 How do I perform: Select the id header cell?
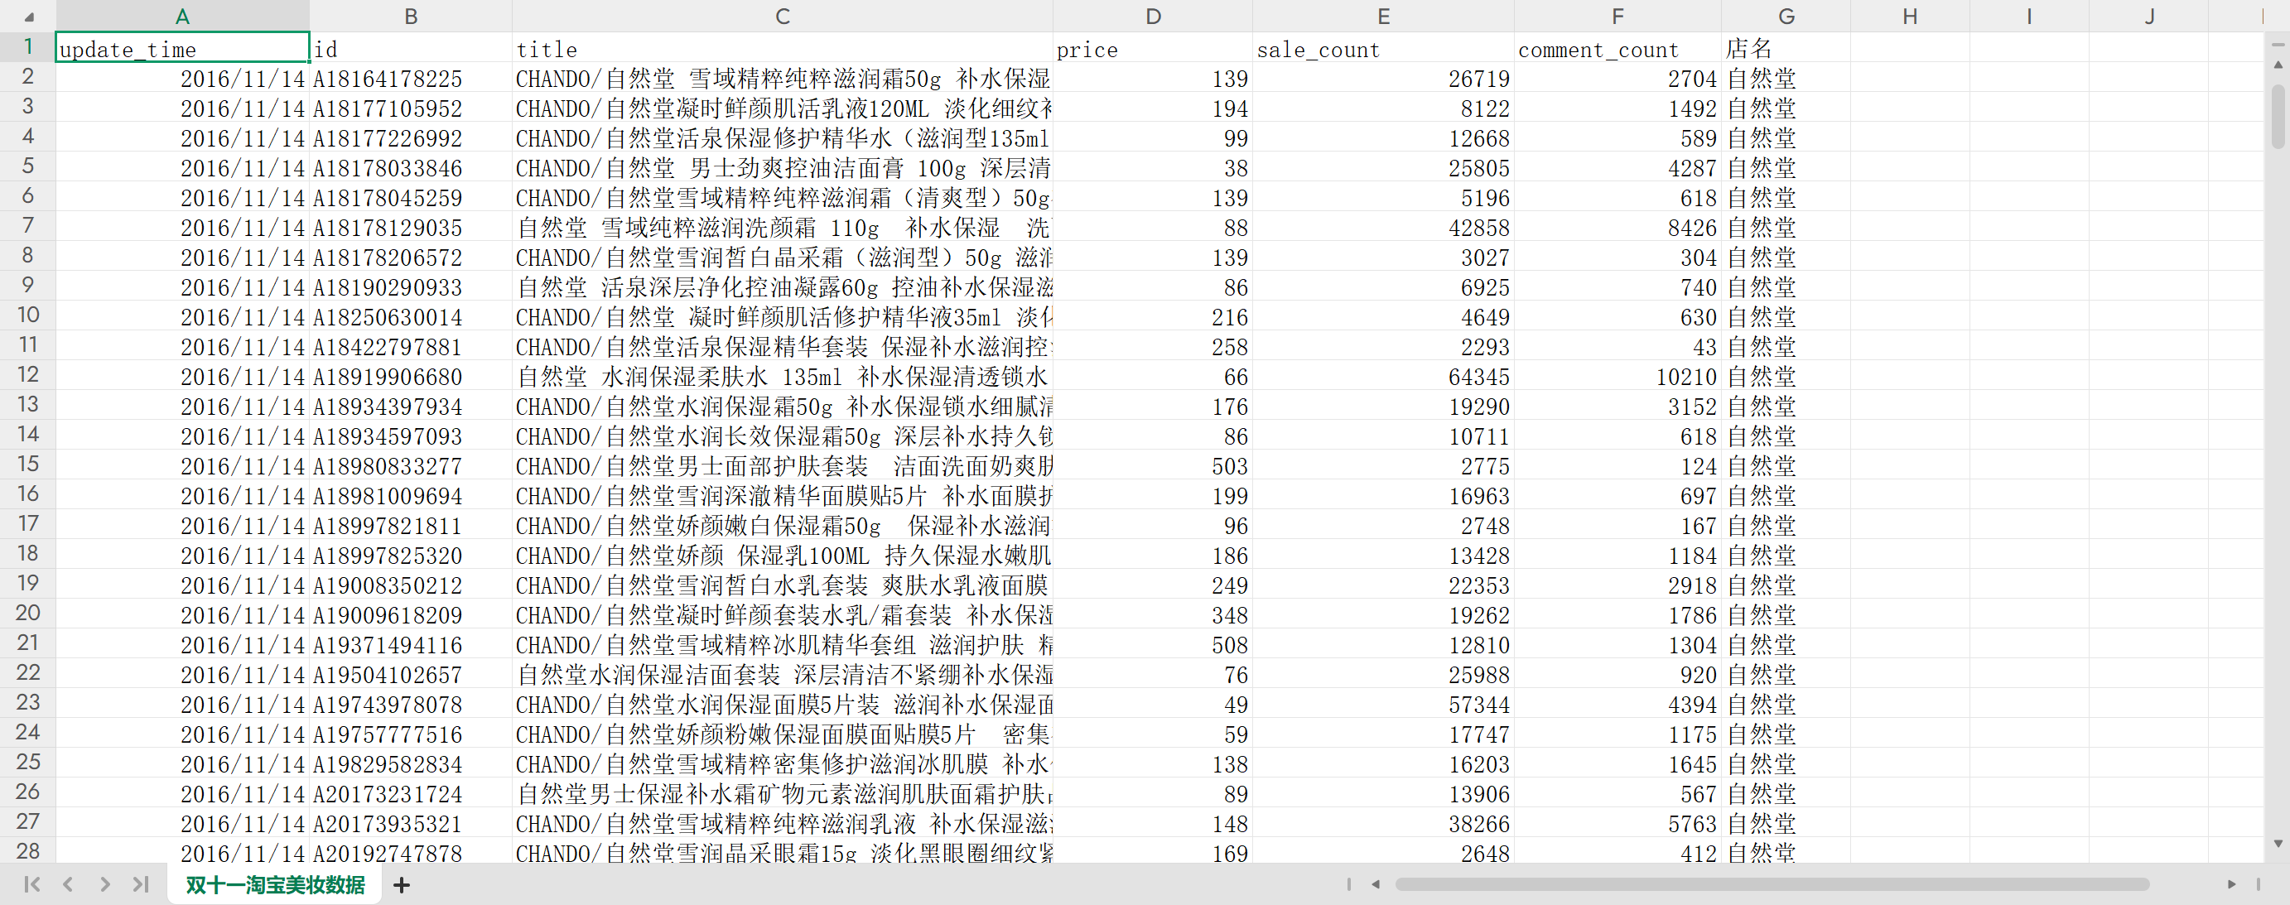point(411,48)
